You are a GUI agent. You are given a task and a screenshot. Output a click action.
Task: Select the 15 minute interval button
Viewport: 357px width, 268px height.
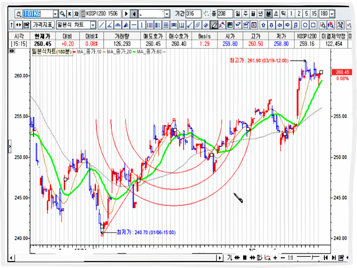(315, 14)
